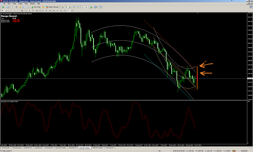Click the 'Range Bound' chart label
Viewport: 253px width, 152px height.
pos(9,16)
